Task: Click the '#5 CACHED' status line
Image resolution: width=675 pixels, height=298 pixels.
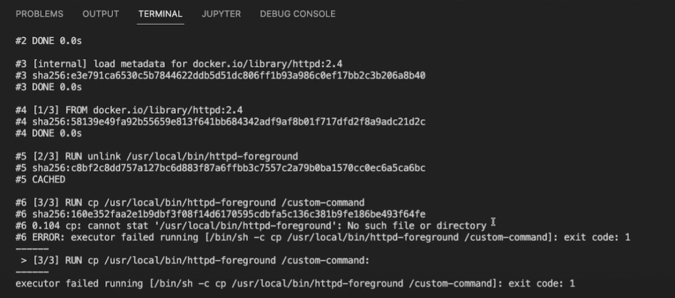Action: point(40,179)
